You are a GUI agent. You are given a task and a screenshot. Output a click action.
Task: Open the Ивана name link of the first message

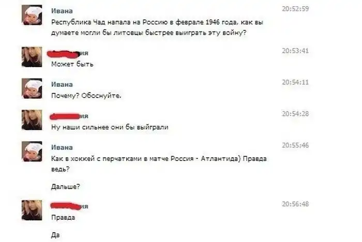point(62,11)
